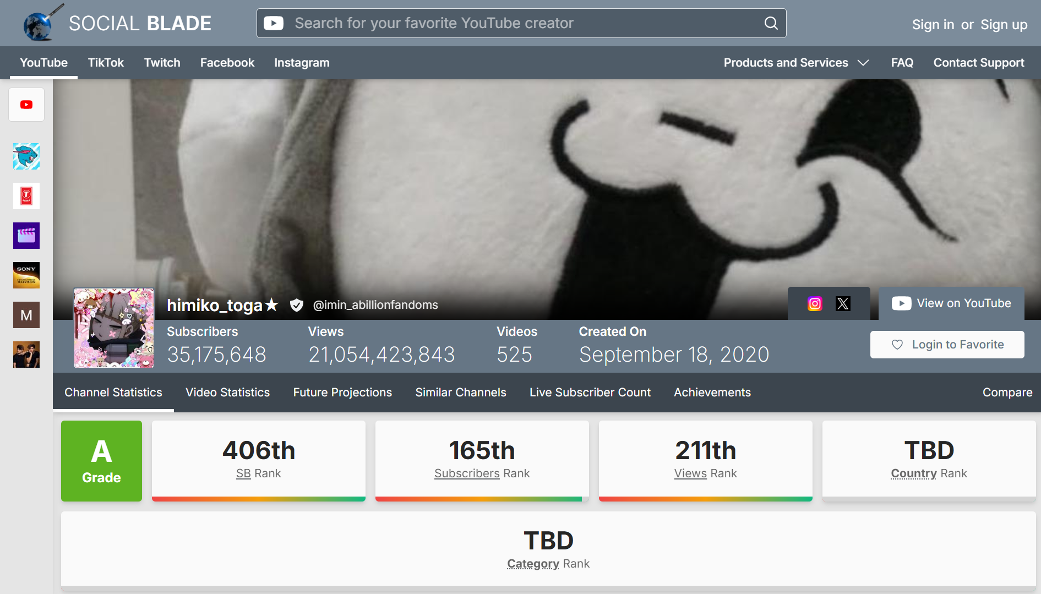This screenshot has height=594, width=1041.
Task: Click the SOCIAL BLADE site title
Action: pos(140,23)
